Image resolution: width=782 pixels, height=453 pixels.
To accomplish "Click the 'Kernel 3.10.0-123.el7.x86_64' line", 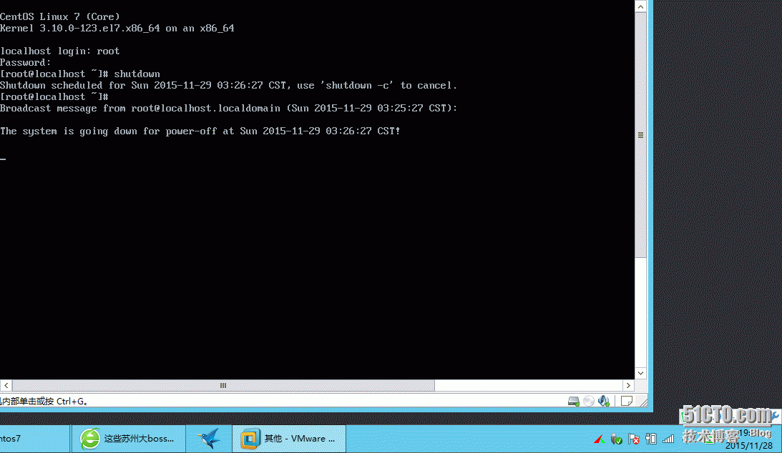I will (117, 29).
